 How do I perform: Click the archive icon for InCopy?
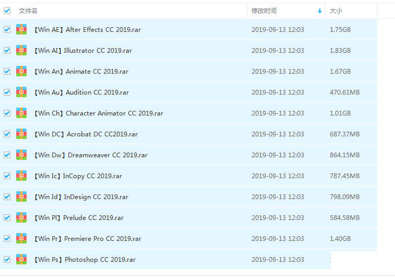tap(21, 176)
